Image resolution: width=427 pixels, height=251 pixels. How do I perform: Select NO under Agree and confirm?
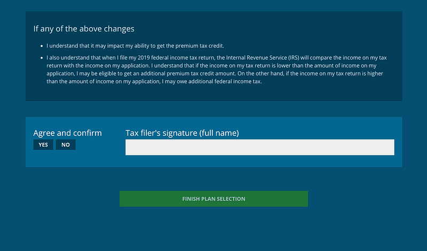66,145
